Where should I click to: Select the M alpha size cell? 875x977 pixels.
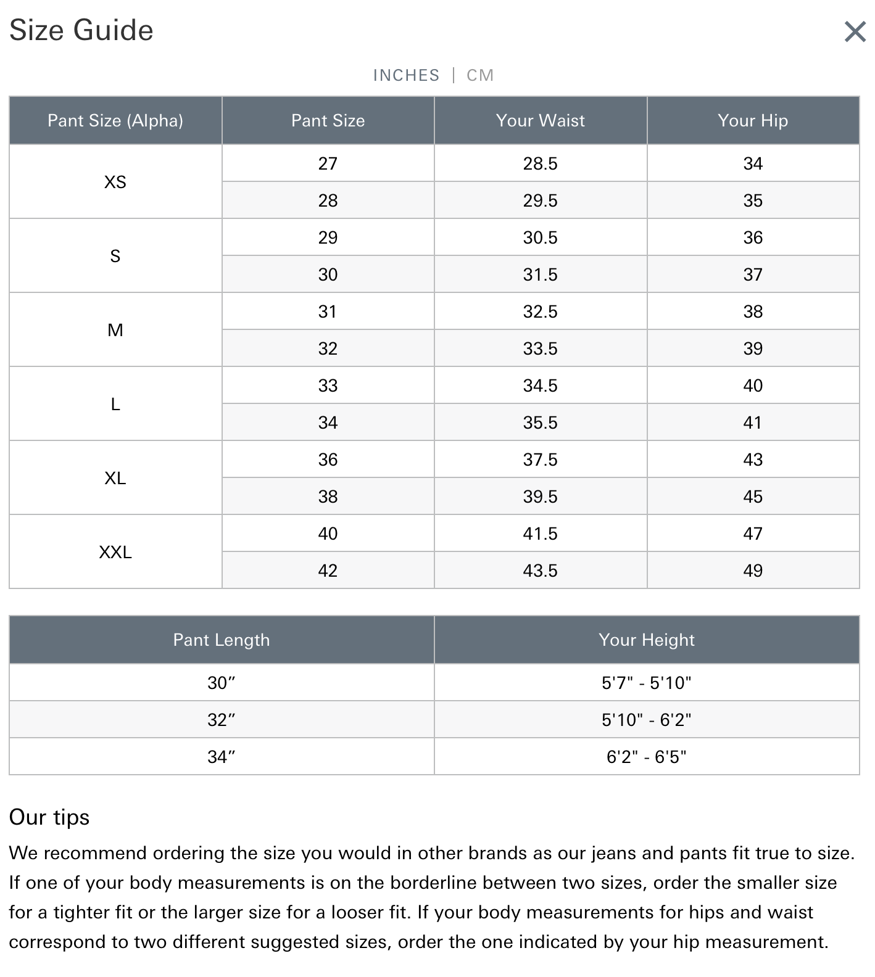coord(115,330)
